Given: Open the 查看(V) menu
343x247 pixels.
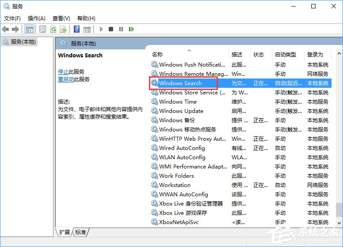Looking at the screenshot, I should pos(61,18).
